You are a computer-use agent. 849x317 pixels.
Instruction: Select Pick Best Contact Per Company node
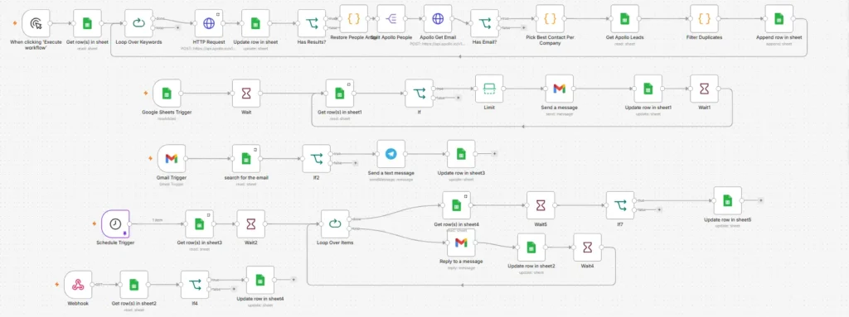[x=551, y=19]
